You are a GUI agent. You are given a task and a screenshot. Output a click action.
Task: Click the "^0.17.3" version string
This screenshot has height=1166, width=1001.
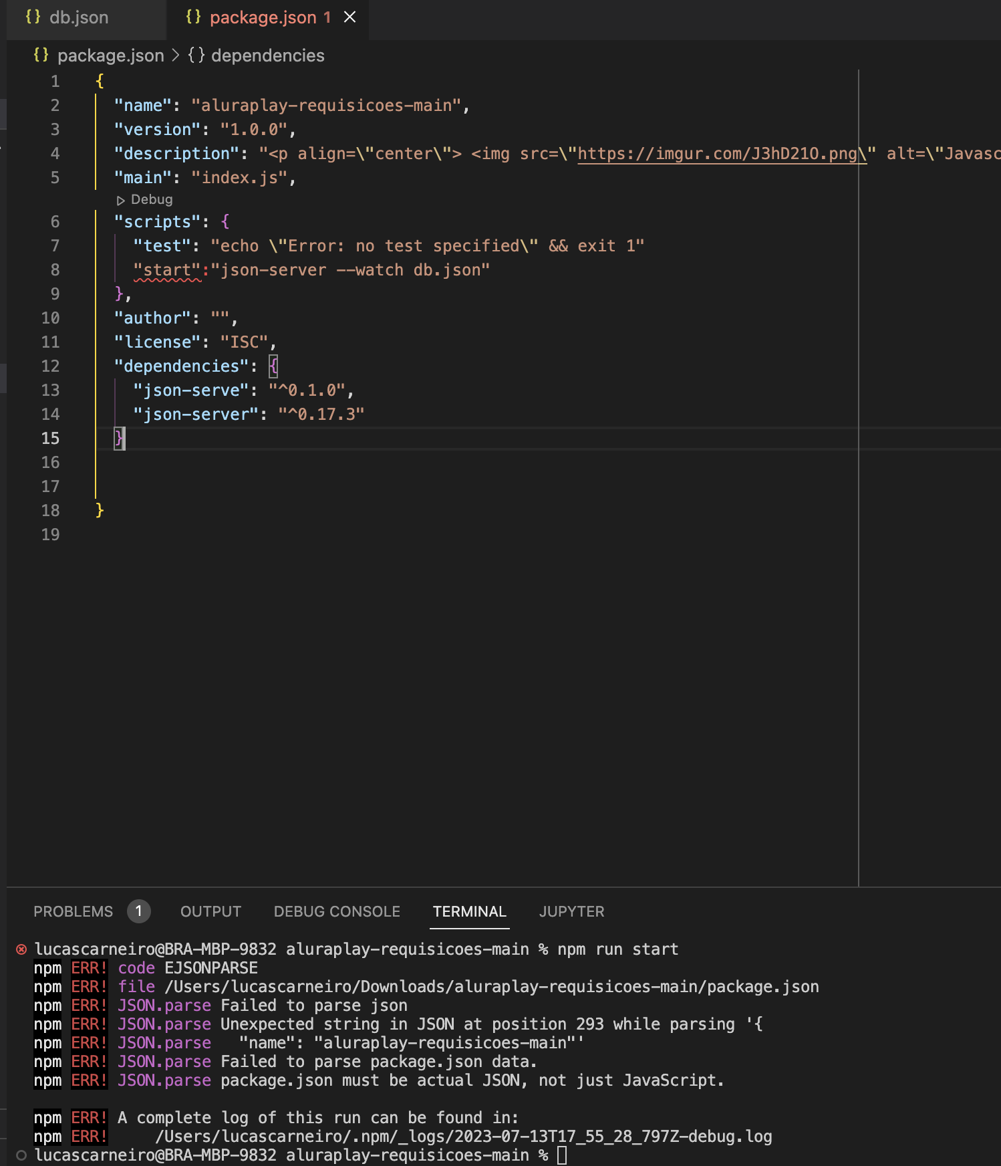[x=321, y=415]
